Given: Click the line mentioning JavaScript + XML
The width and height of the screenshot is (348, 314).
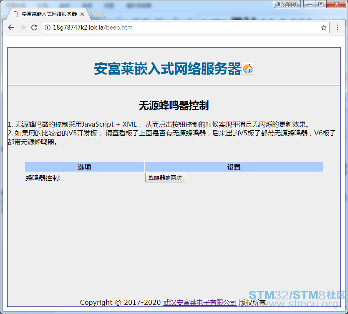Looking at the screenshot, I should [x=159, y=124].
